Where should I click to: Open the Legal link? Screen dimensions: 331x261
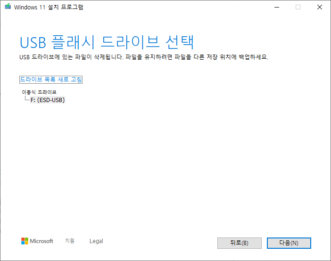click(96, 241)
